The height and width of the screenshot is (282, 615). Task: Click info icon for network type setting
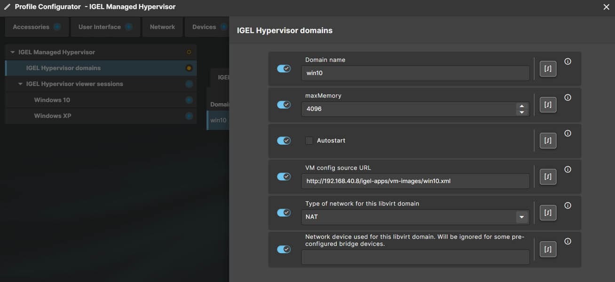[x=568, y=206]
